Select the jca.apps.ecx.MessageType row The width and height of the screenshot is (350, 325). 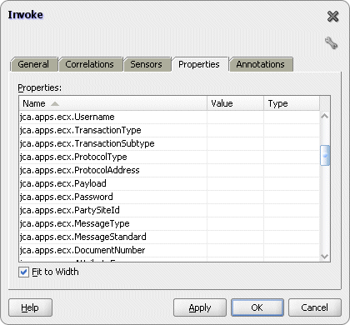pyautogui.click(x=169, y=223)
